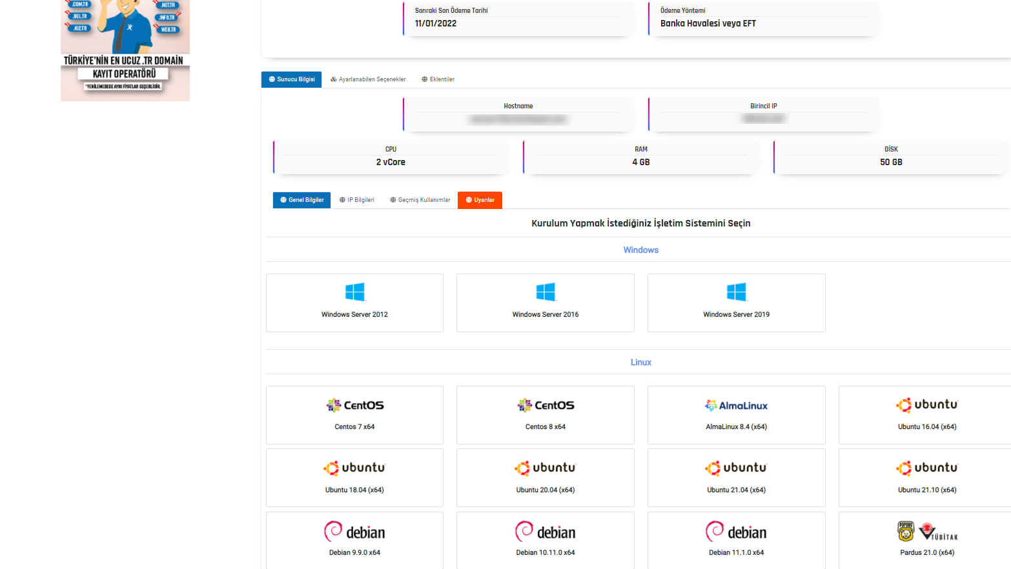Choose the AlmaLinux 8.4 logo

736,406
